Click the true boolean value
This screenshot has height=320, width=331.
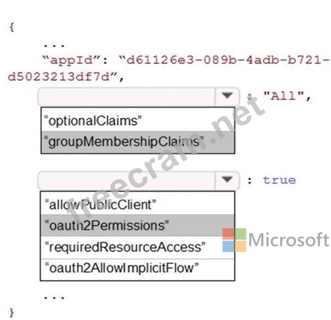point(279,180)
